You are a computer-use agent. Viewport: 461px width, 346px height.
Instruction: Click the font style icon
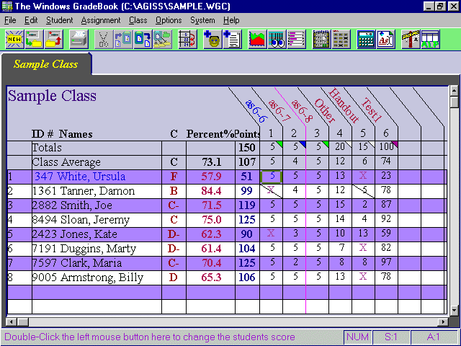(385, 39)
